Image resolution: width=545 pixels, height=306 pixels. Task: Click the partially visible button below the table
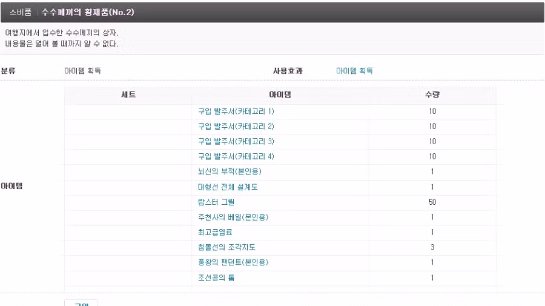[x=81, y=302]
